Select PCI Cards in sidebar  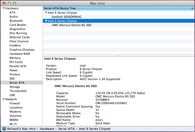click(x=16, y=62)
